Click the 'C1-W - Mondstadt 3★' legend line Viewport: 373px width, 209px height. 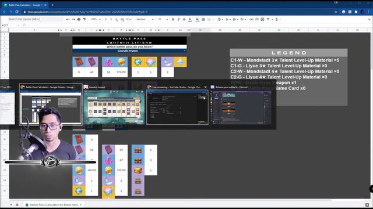285,60
